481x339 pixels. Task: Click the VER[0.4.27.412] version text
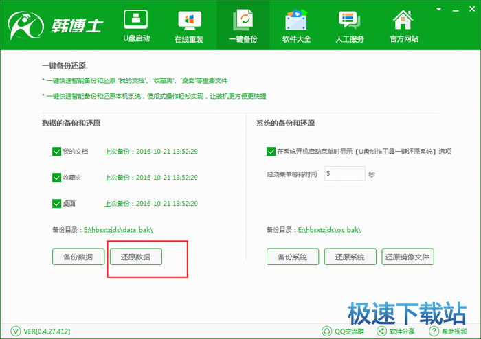pyautogui.click(x=47, y=331)
